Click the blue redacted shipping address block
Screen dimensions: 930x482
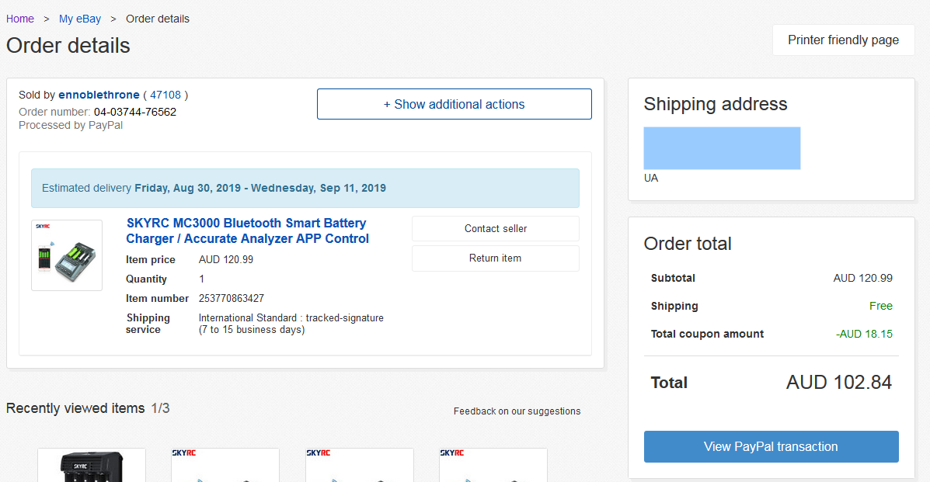[x=722, y=148]
